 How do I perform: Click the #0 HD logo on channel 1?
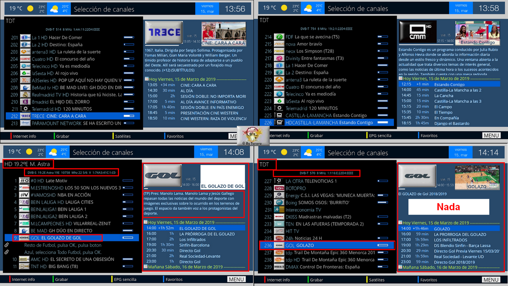coord(24,181)
